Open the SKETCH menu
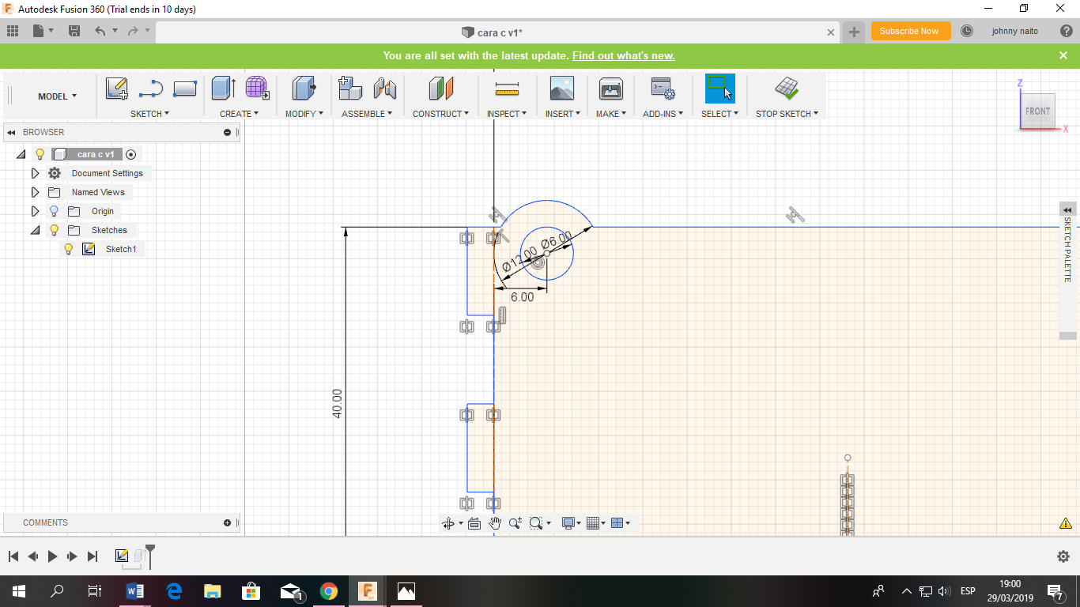 click(x=149, y=114)
